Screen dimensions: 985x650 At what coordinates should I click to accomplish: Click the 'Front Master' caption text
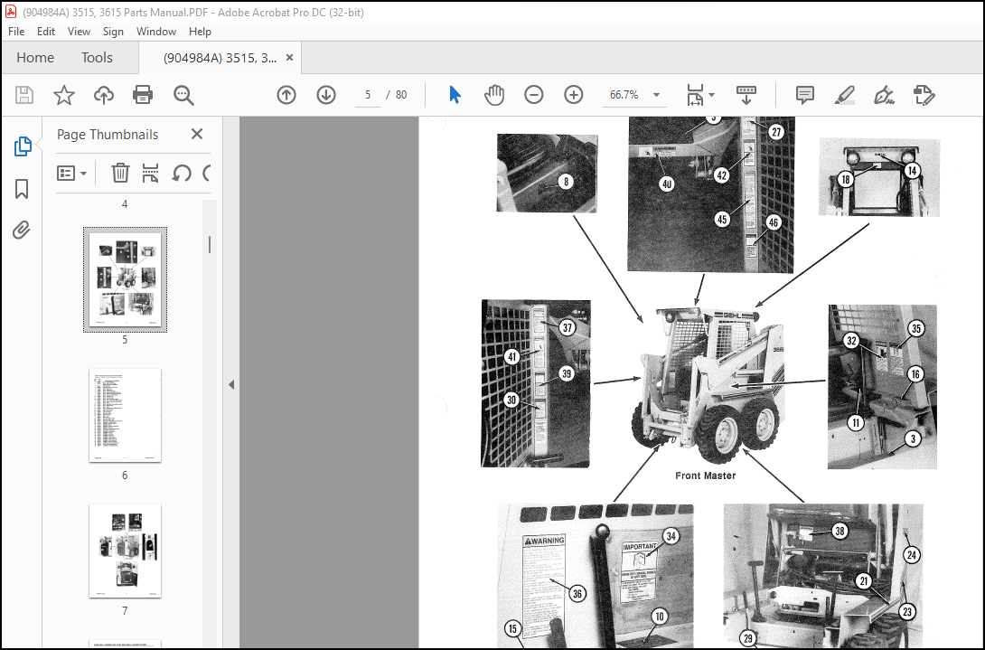[706, 476]
